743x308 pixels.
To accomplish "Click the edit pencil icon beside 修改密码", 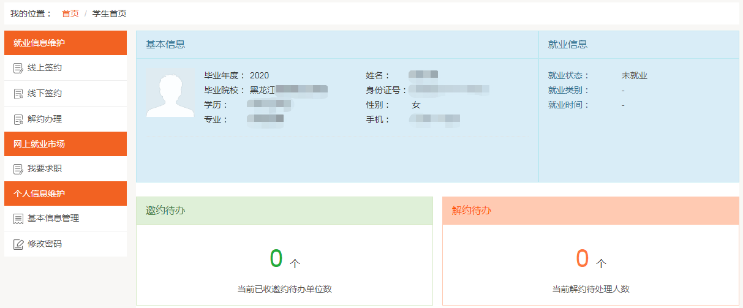I will [18, 244].
